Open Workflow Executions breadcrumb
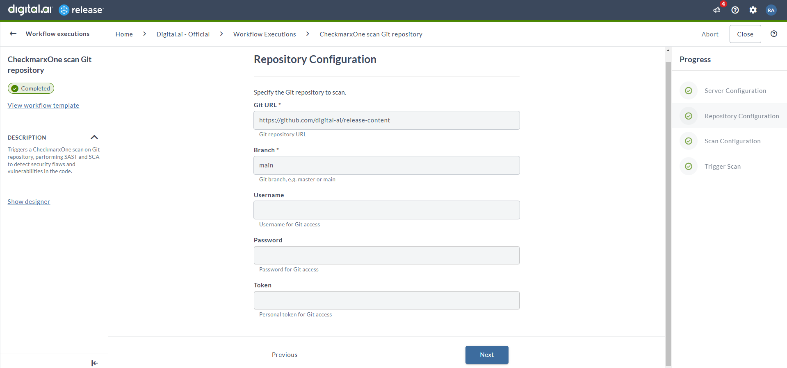 click(265, 34)
